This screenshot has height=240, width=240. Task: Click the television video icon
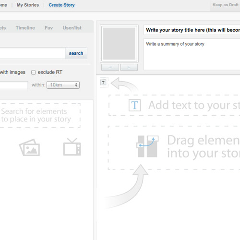(72, 147)
